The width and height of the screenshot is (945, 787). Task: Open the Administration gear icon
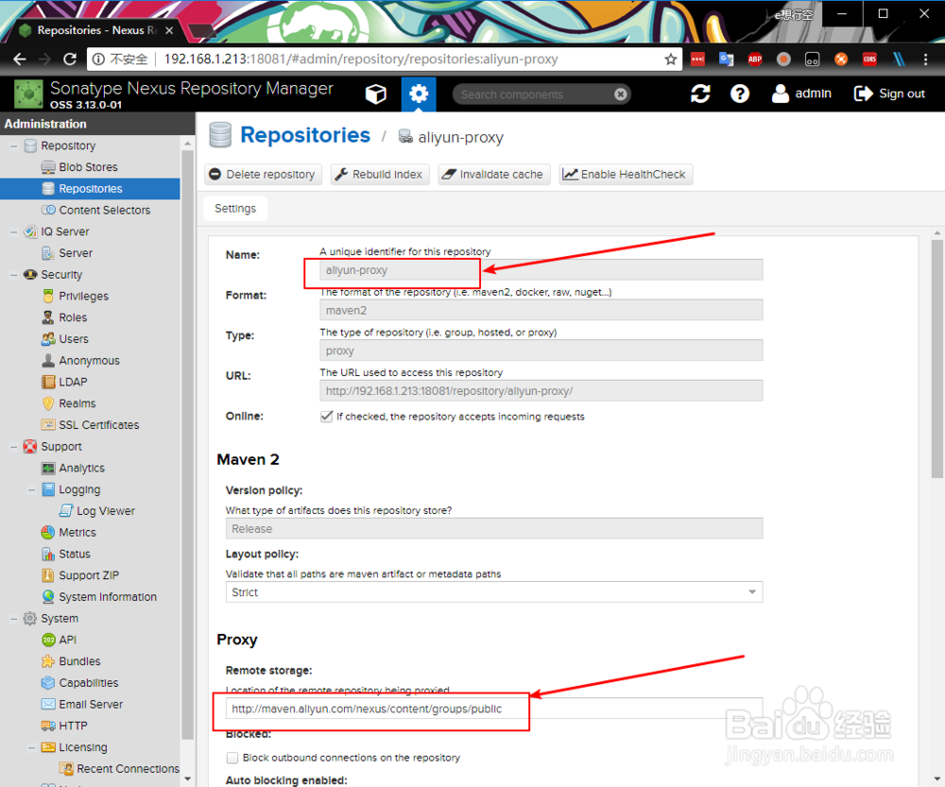click(x=419, y=94)
